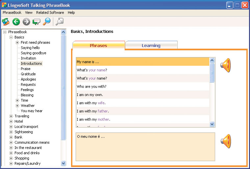Screen dimensions: 250x169
Task: Expand the Weather subcategory
Action: tap(17, 106)
